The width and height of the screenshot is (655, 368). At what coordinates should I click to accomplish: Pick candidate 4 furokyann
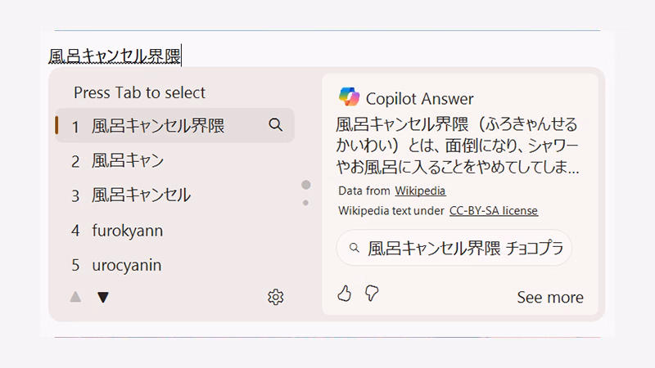click(127, 231)
